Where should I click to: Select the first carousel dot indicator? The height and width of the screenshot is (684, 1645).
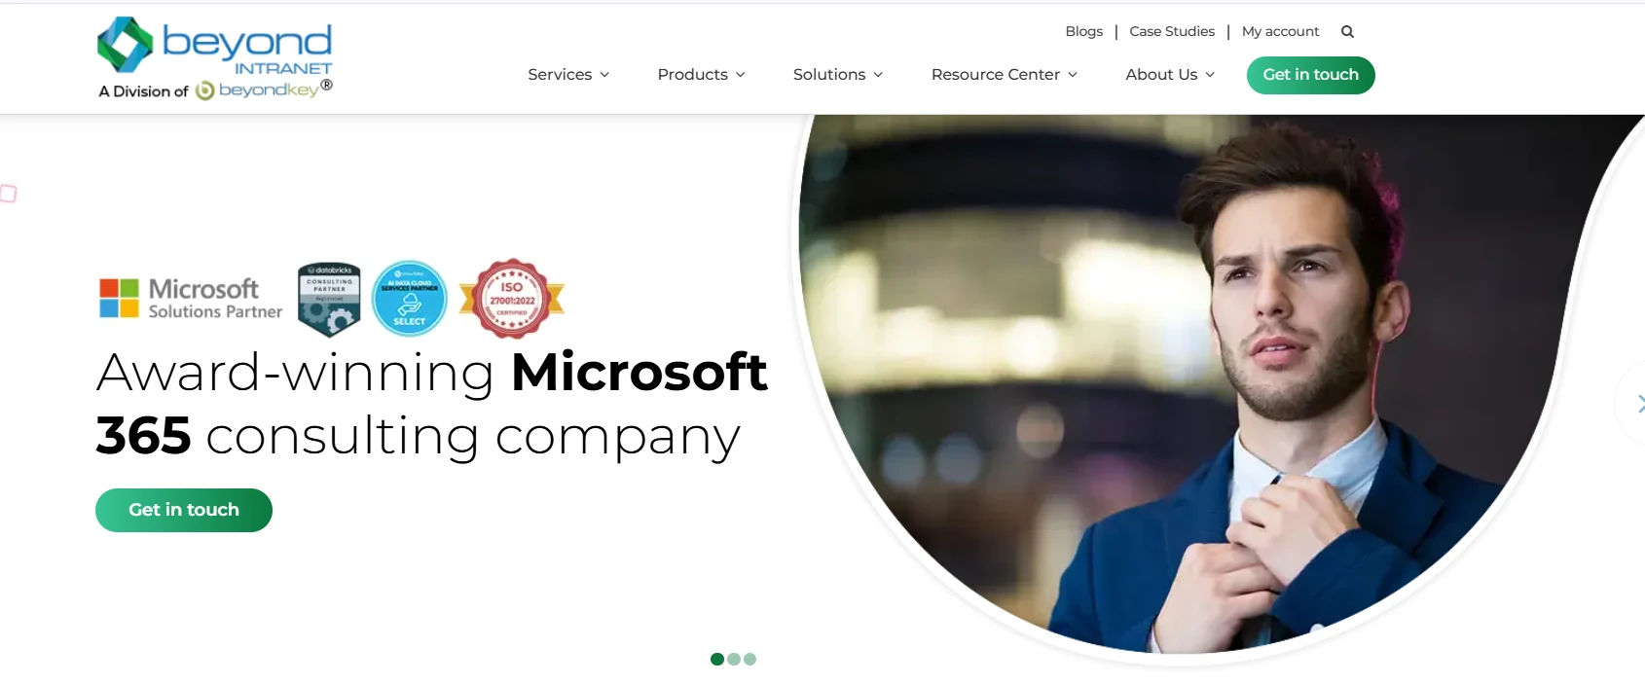[717, 659]
